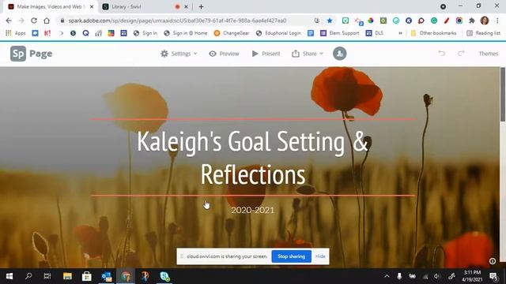Open a new browser tab
Screen dimensions: 506x284
click(x=201, y=7)
